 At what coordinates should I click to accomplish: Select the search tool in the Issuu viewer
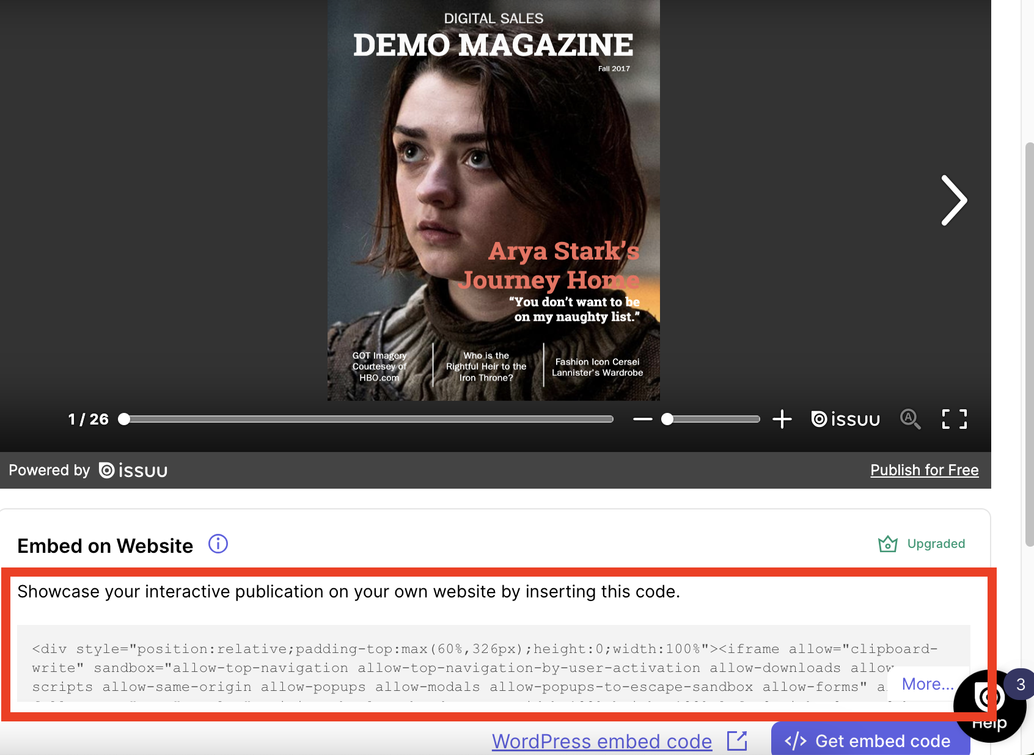tap(910, 419)
